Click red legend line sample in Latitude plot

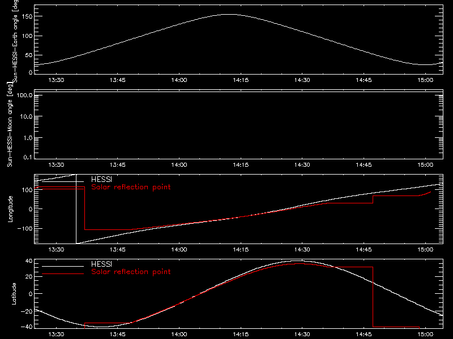pyautogui.click(x=63, y=274)
